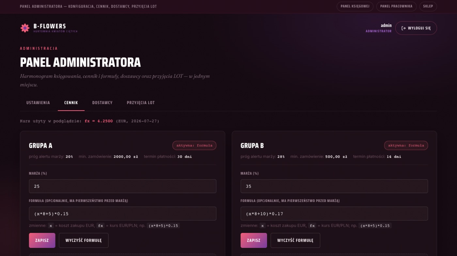Click the B-Flowers brand name text
Screen dimensions: 457x256
[x=50, y=26]
